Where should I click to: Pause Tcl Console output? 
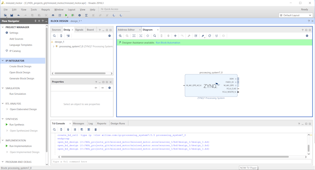75,130
